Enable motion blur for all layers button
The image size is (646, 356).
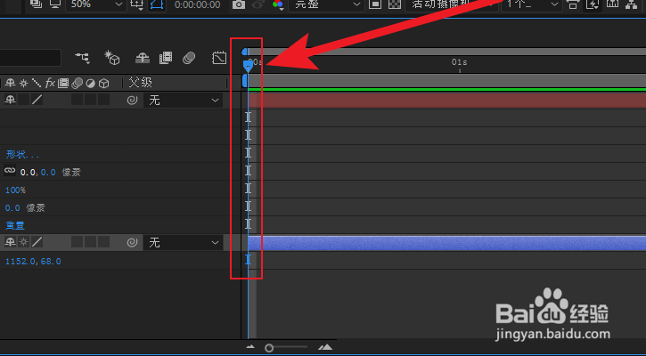coord(189,58)
